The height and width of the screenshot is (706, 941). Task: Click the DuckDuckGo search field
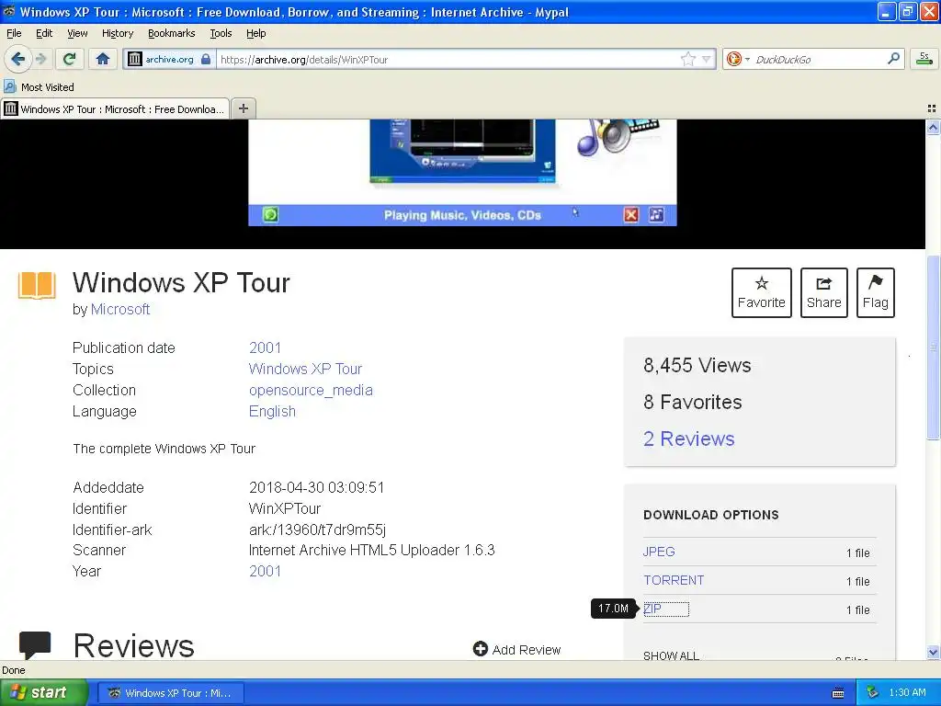[817, 59]
